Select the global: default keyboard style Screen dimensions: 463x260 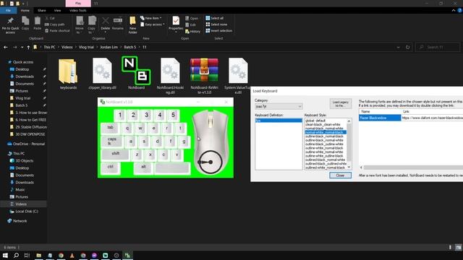point(315,121)
